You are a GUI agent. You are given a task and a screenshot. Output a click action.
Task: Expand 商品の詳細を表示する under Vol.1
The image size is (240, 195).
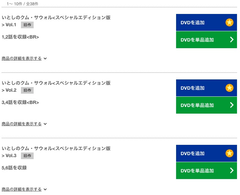coord(22,58)
